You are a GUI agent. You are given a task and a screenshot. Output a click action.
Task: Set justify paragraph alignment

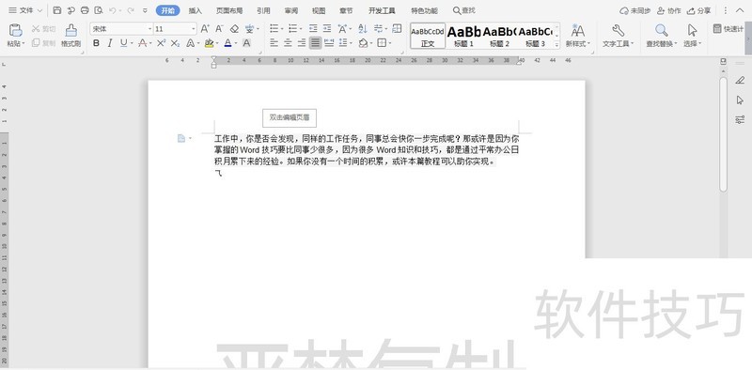click(x=315, y=43)
